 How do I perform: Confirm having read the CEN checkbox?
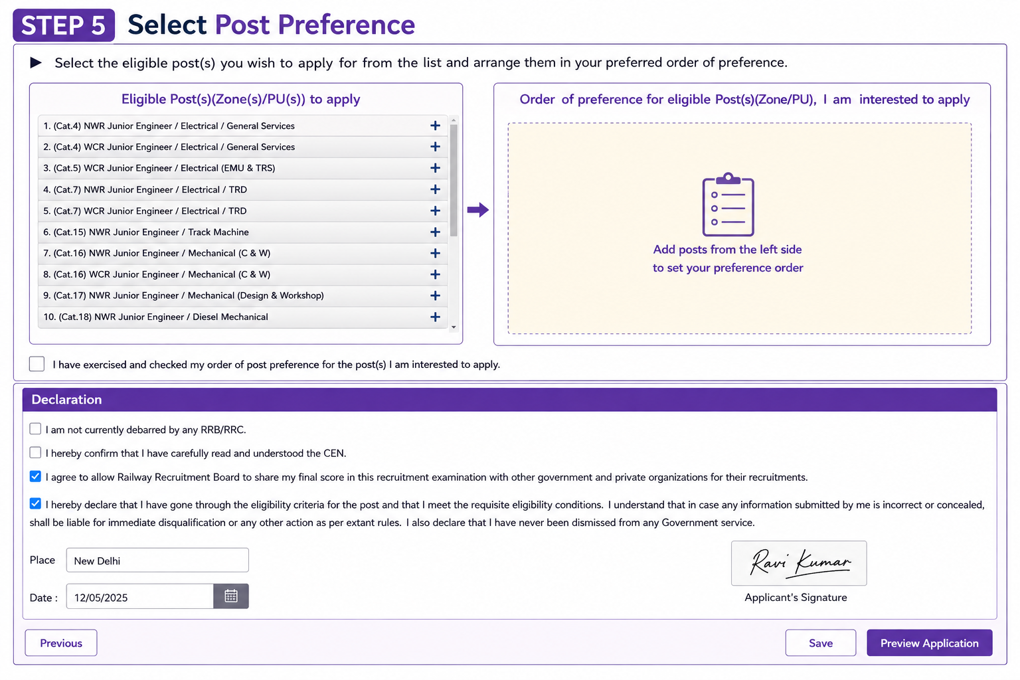(36, 452)
